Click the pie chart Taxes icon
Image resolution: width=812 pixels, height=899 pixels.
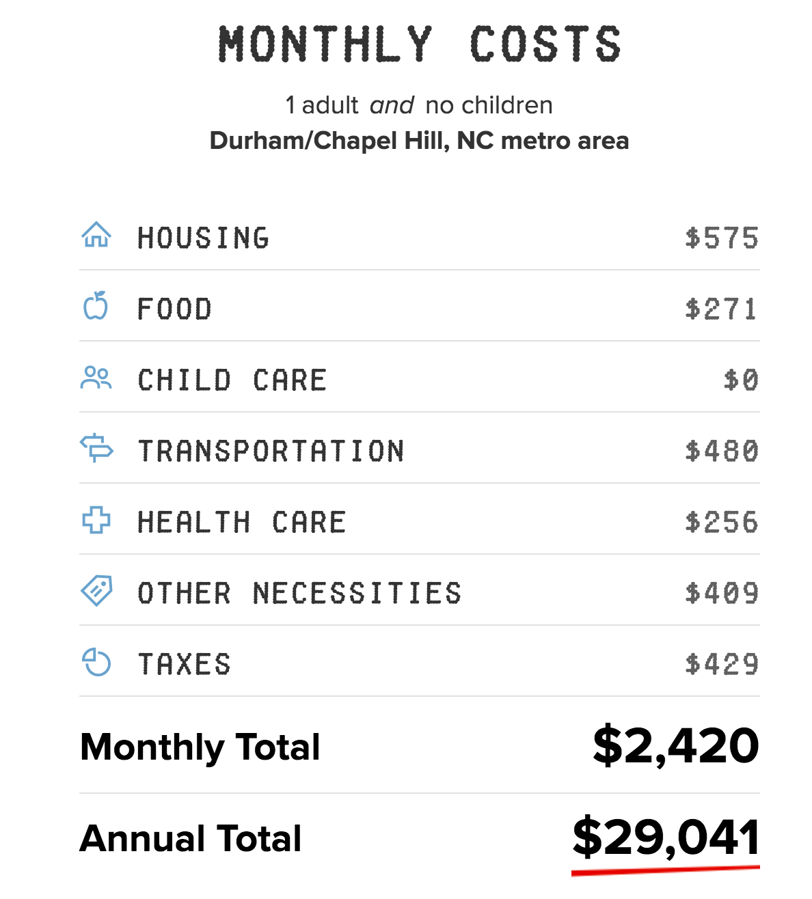pyautogui.click(x=96, y=662)
